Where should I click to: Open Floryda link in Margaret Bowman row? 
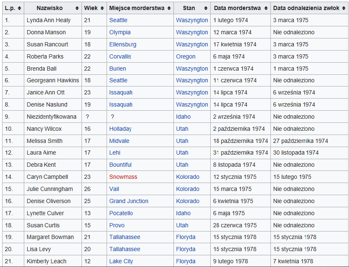pyautogui.click(x=186, y=237)
